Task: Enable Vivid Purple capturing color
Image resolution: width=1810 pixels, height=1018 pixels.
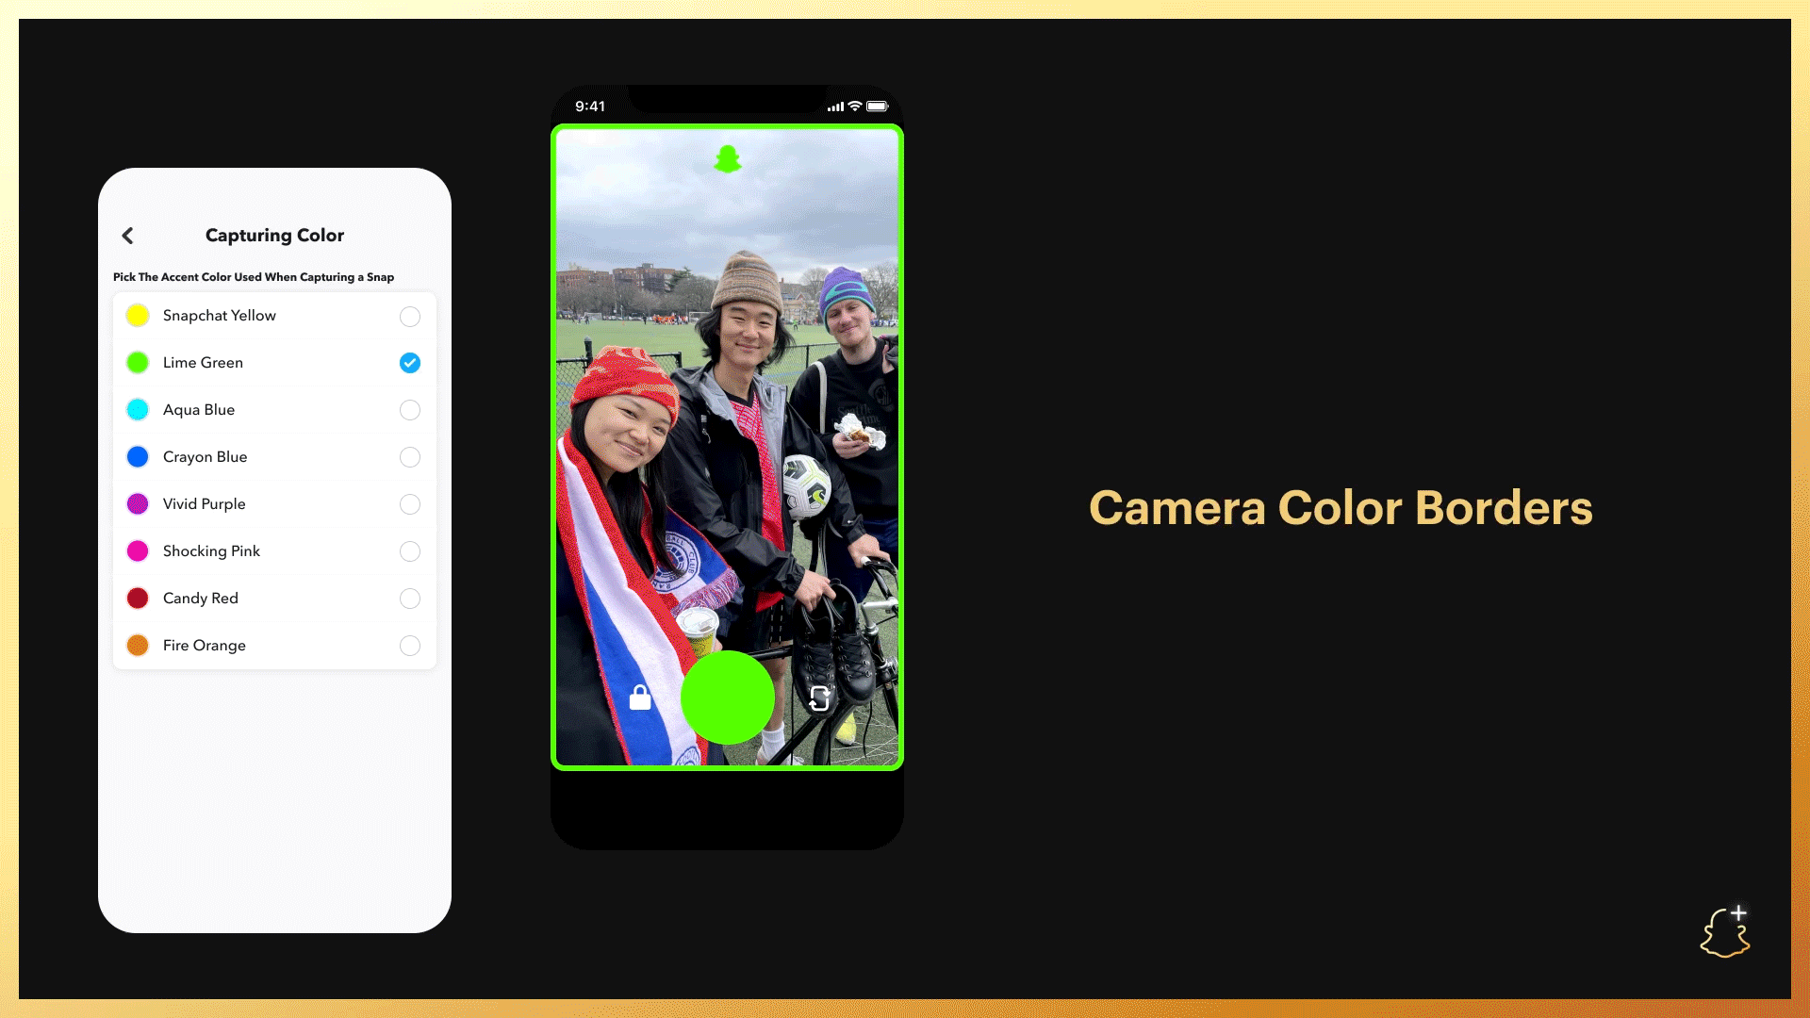Action: coord(409,503)
